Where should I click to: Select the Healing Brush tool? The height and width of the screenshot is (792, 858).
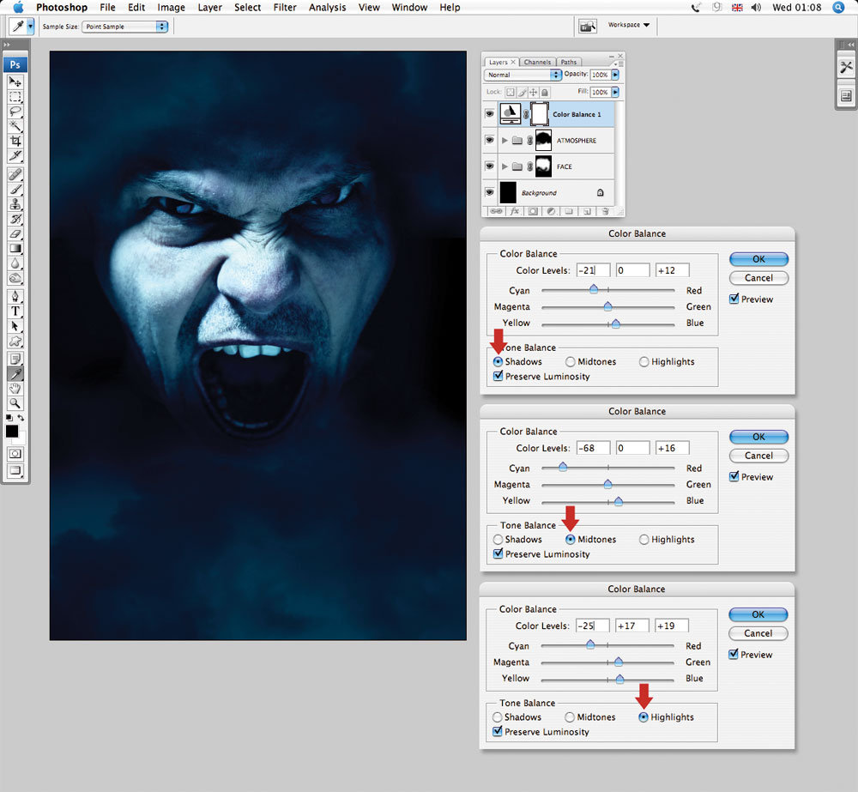pos(15,174)
